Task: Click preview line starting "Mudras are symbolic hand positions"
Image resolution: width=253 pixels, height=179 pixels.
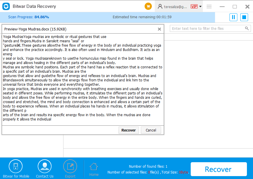Action: [83, 67]
